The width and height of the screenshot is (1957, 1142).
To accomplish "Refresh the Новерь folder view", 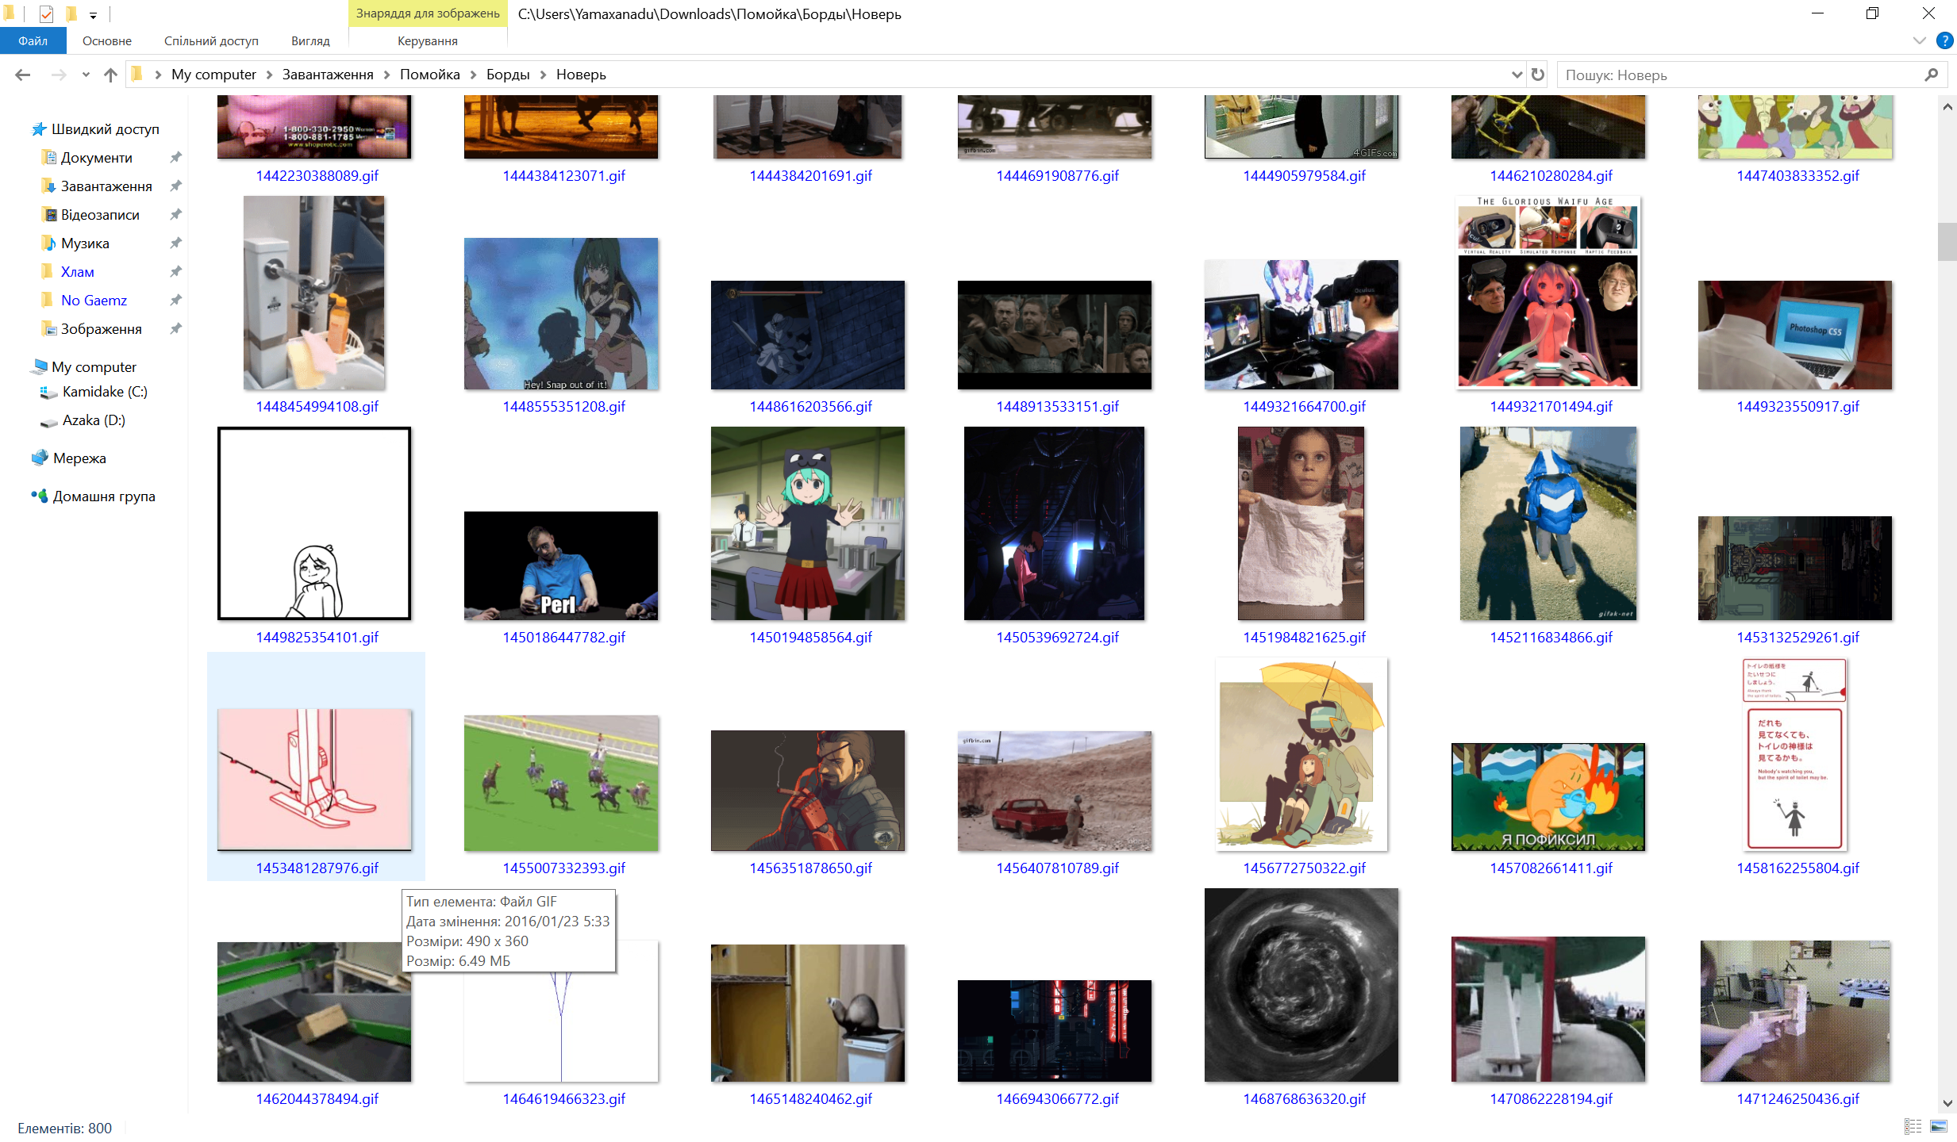I will click(x=1538, y=75).
